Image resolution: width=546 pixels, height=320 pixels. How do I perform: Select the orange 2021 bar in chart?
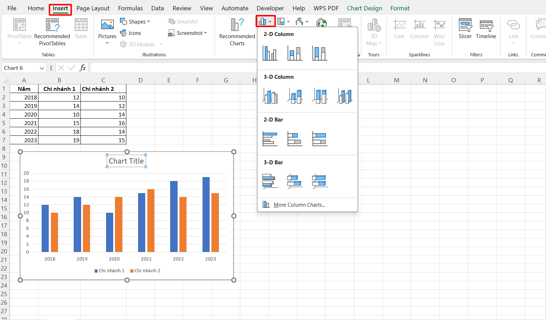[151, 220]
